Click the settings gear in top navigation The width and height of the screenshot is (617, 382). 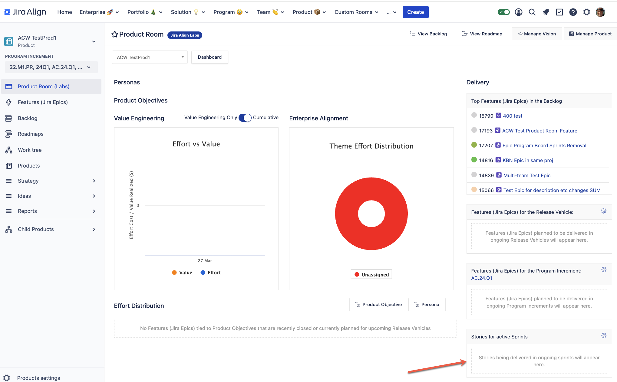586,12
